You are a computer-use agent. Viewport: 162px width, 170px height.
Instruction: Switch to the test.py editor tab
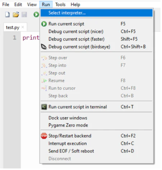point(13,27)
